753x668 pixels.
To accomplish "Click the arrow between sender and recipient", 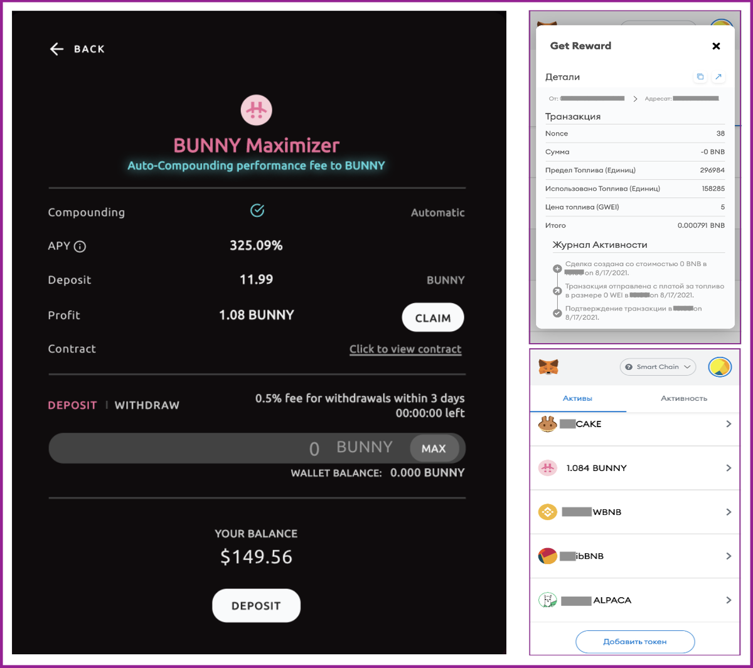I will click(635, 98).
